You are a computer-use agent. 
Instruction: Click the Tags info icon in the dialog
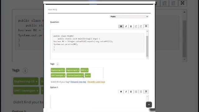pyautogui.click(x=58, y=64)
